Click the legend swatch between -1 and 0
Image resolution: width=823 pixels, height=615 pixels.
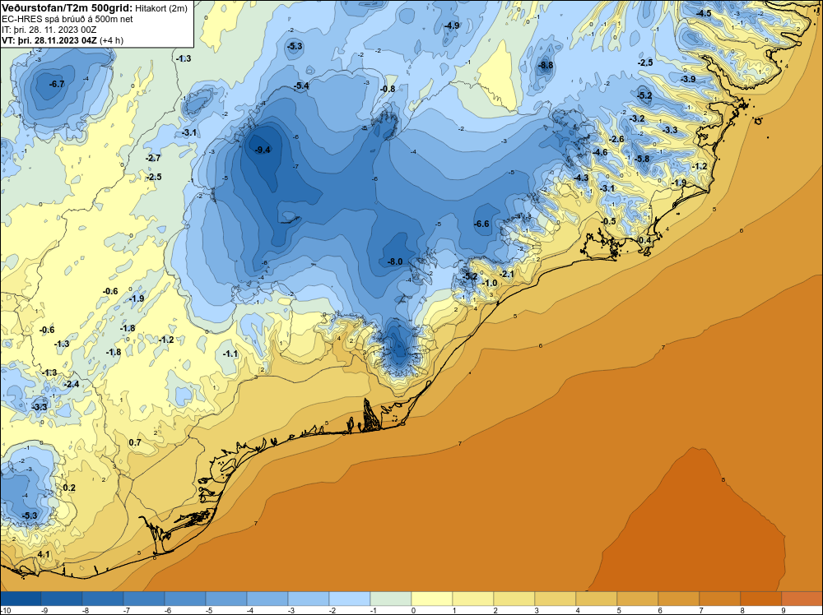(x=391, y=599)
